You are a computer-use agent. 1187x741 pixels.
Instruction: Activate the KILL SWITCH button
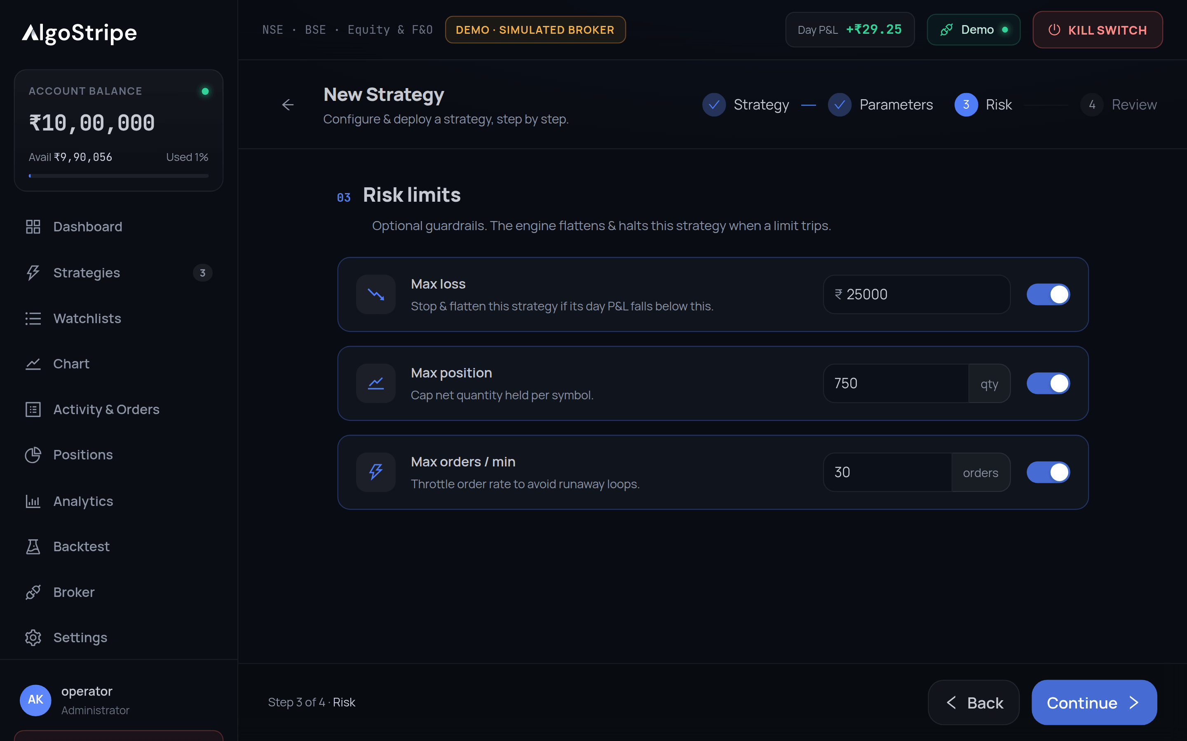tap(1097, 30)
